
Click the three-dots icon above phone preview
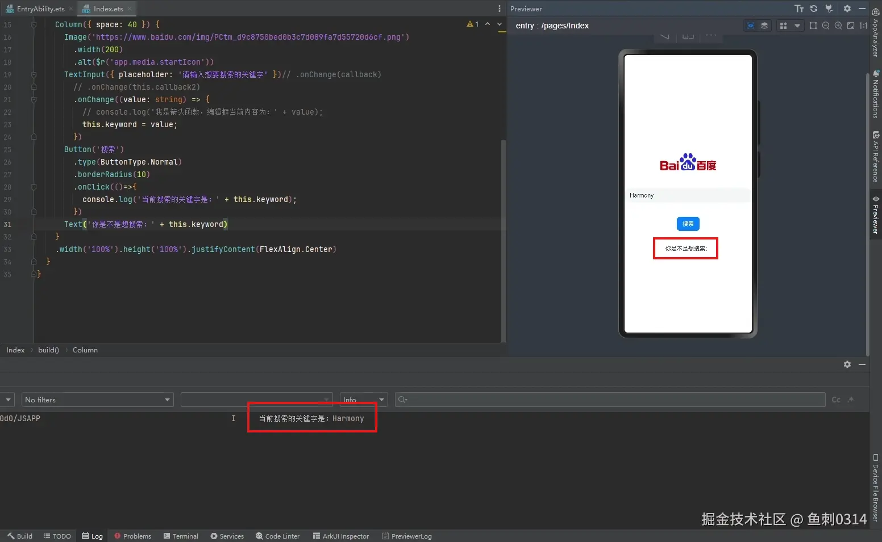coord(711,35)
